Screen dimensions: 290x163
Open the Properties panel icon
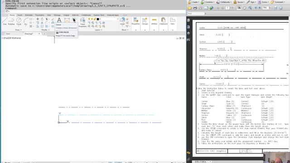135,21
